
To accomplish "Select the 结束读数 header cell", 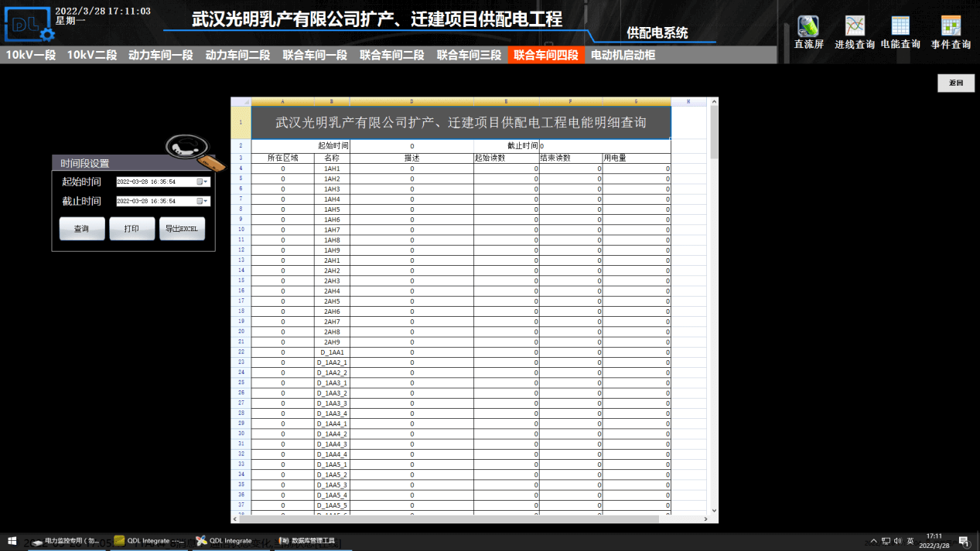I will 571,158.
